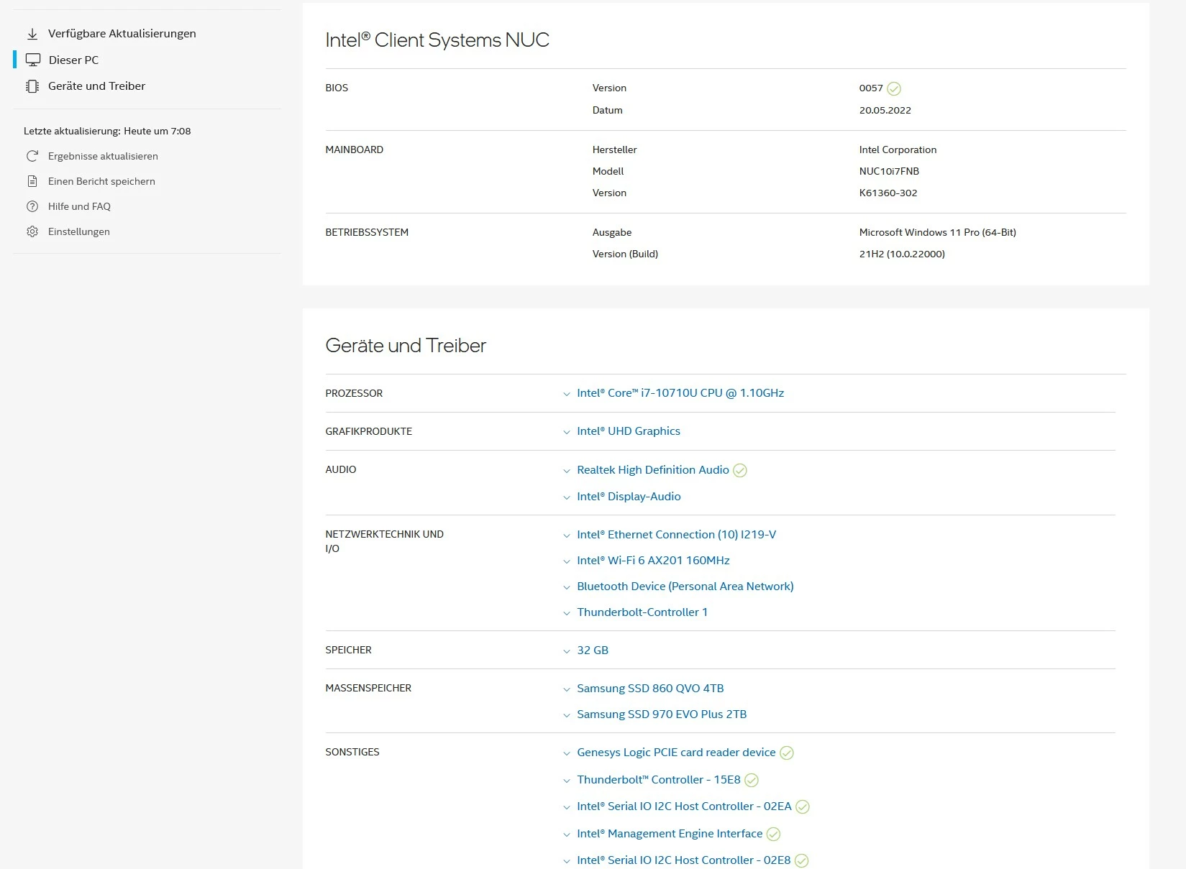Click the Intel Management Engine Interface link
Image resolution: width=1186 pixels, height=869 pixels.
point(670,834)
